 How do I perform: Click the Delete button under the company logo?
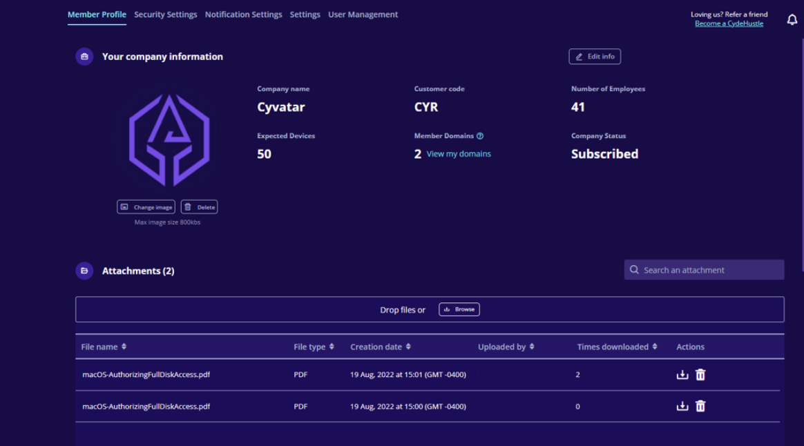pos(199,206)
